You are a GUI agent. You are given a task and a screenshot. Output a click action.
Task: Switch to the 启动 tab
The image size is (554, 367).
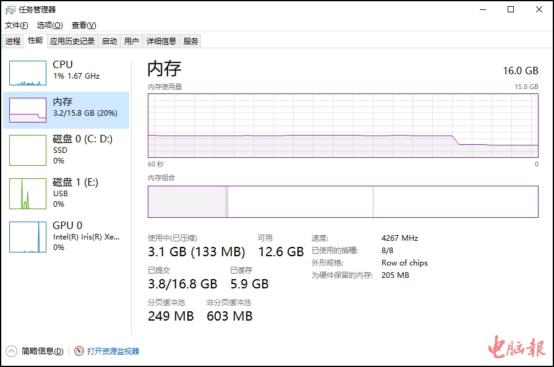point(109,41)
